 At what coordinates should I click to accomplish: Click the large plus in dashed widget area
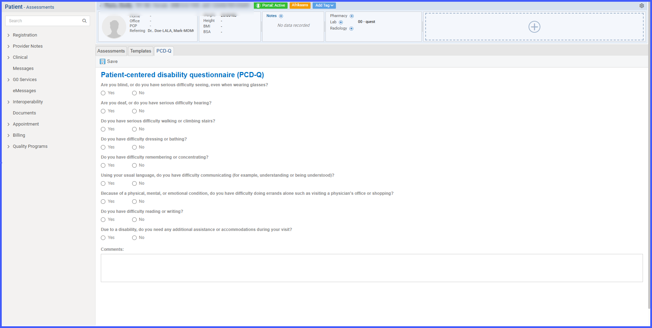point(534,27)
